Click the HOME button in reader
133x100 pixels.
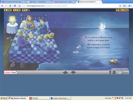point(8,10)
